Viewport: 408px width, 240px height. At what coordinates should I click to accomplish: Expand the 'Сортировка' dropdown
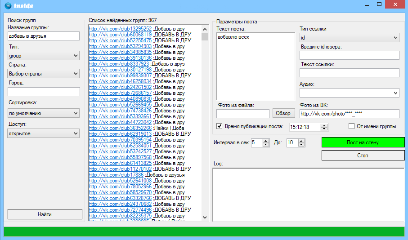coord(44,113)
